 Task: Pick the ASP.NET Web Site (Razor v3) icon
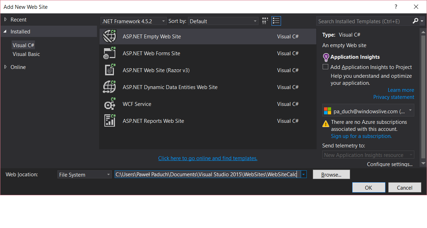pyautogui.click(x=110, y=70)
